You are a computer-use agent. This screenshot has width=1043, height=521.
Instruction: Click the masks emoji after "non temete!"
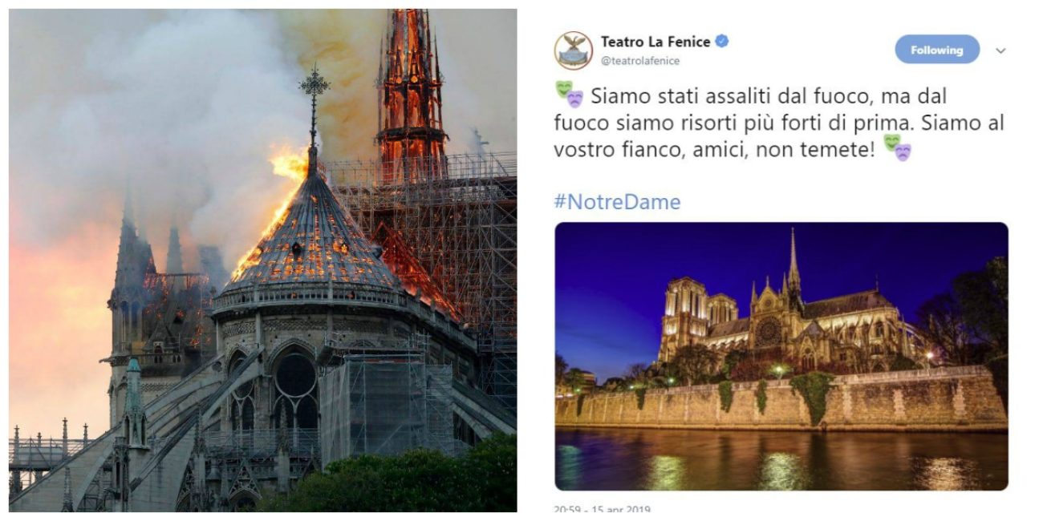pos(897,148)
